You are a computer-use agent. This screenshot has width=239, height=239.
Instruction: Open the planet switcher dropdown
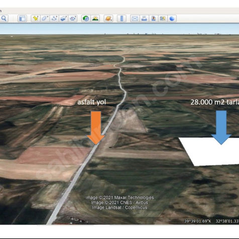pyautogui.click(x=108, y=19)
